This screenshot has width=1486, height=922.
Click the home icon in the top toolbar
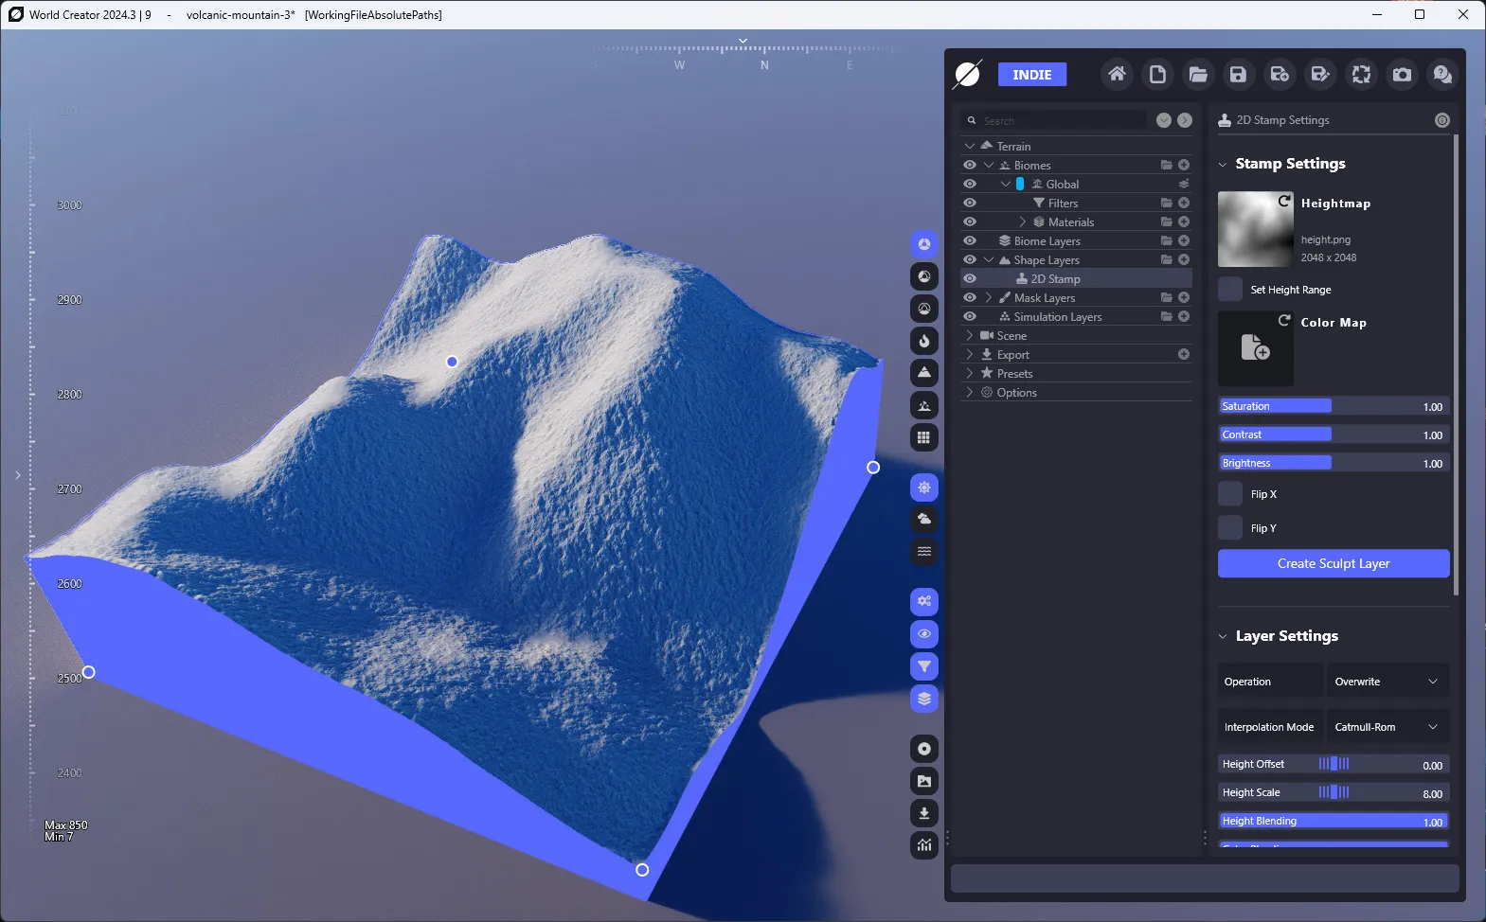(x=1117, y=74)
